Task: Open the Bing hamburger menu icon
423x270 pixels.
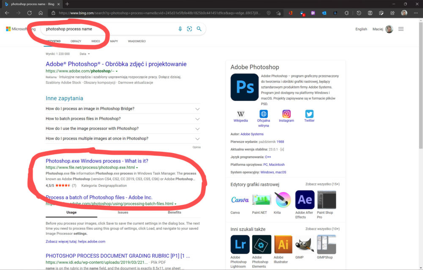Action: [x=401, y=29]
